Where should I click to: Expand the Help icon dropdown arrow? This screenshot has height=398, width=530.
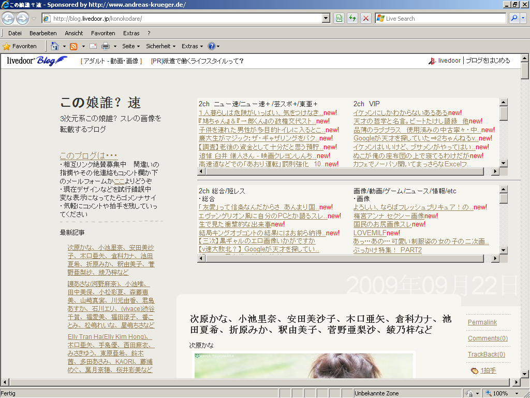point(218,46)
